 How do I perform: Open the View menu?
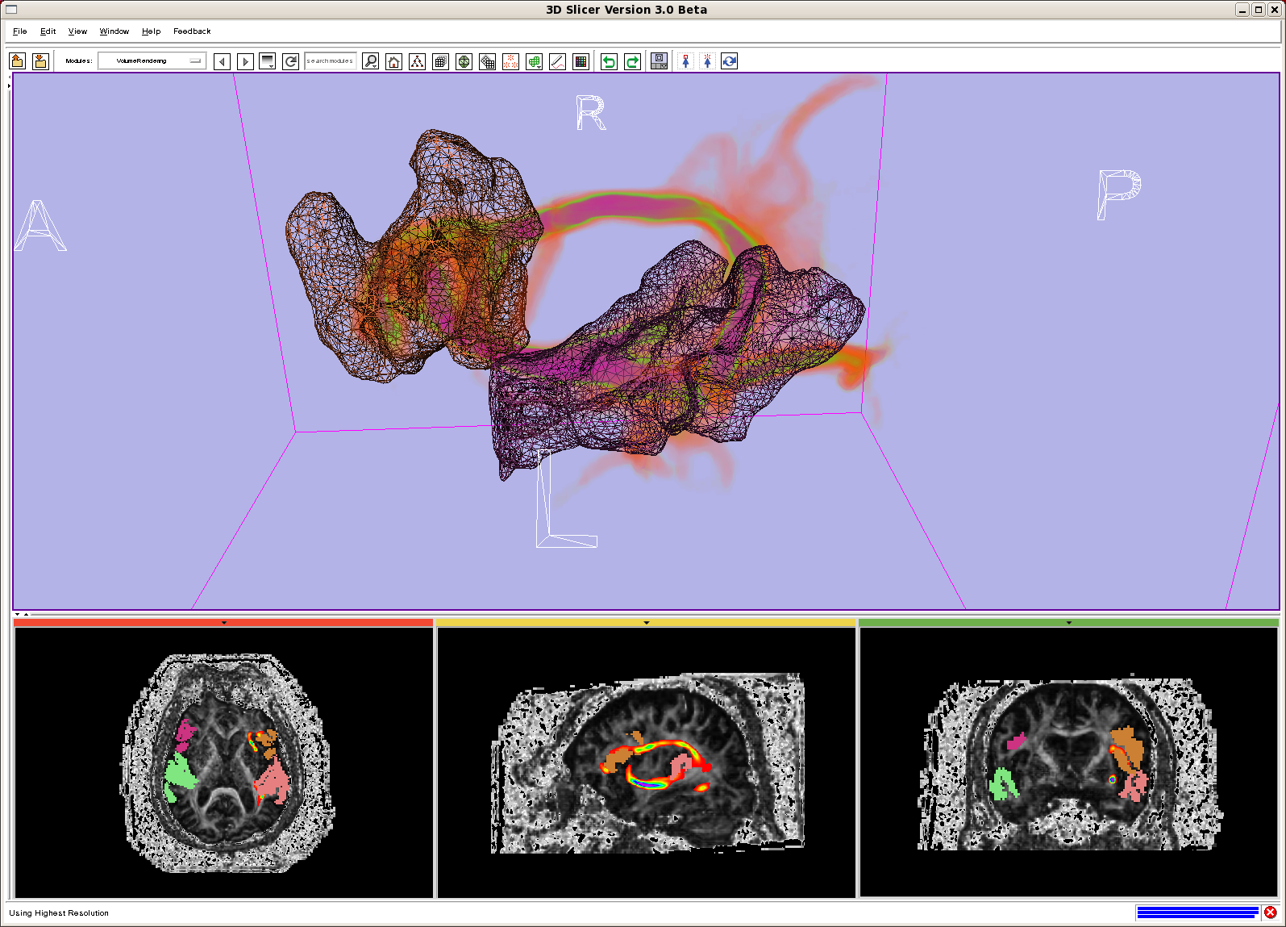77,31
